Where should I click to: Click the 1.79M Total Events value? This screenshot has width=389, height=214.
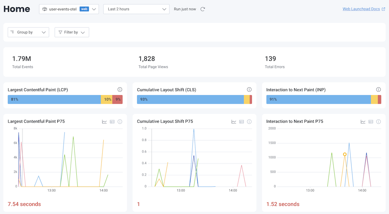[22, 59]
